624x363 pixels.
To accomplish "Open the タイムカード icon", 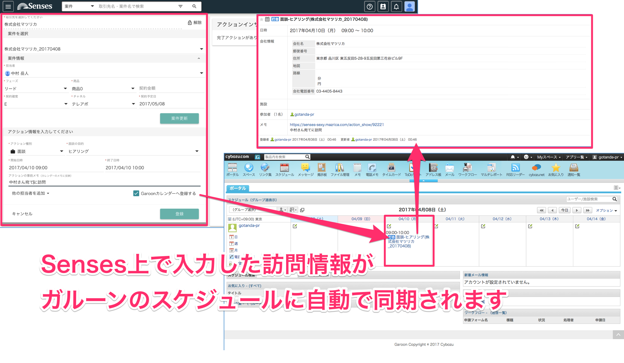I will [392, 170].
